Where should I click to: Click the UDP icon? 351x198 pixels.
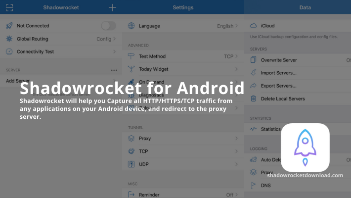[x=131, y=164]
